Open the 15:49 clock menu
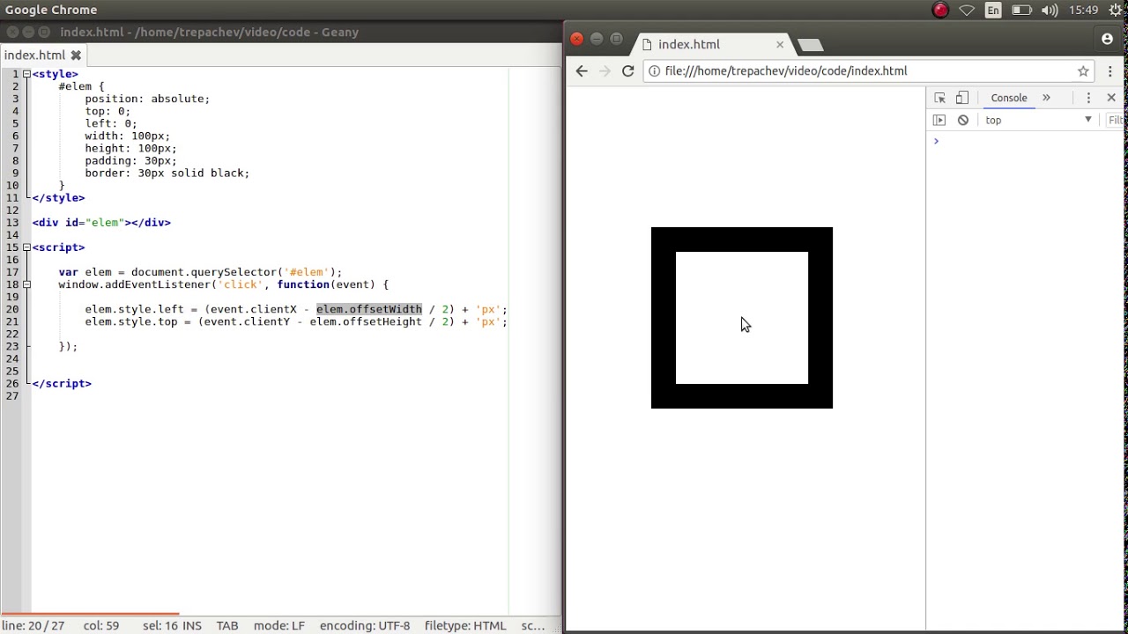The width and height of the screenshot is (1128, 634). [x=1083, y=11]
